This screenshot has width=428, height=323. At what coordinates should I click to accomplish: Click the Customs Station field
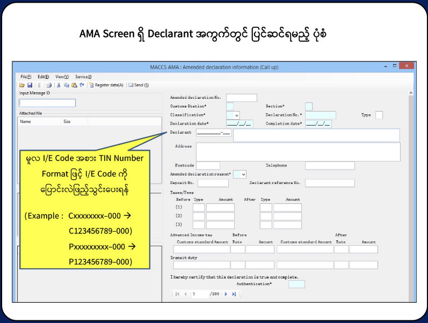tap(230, 106)
